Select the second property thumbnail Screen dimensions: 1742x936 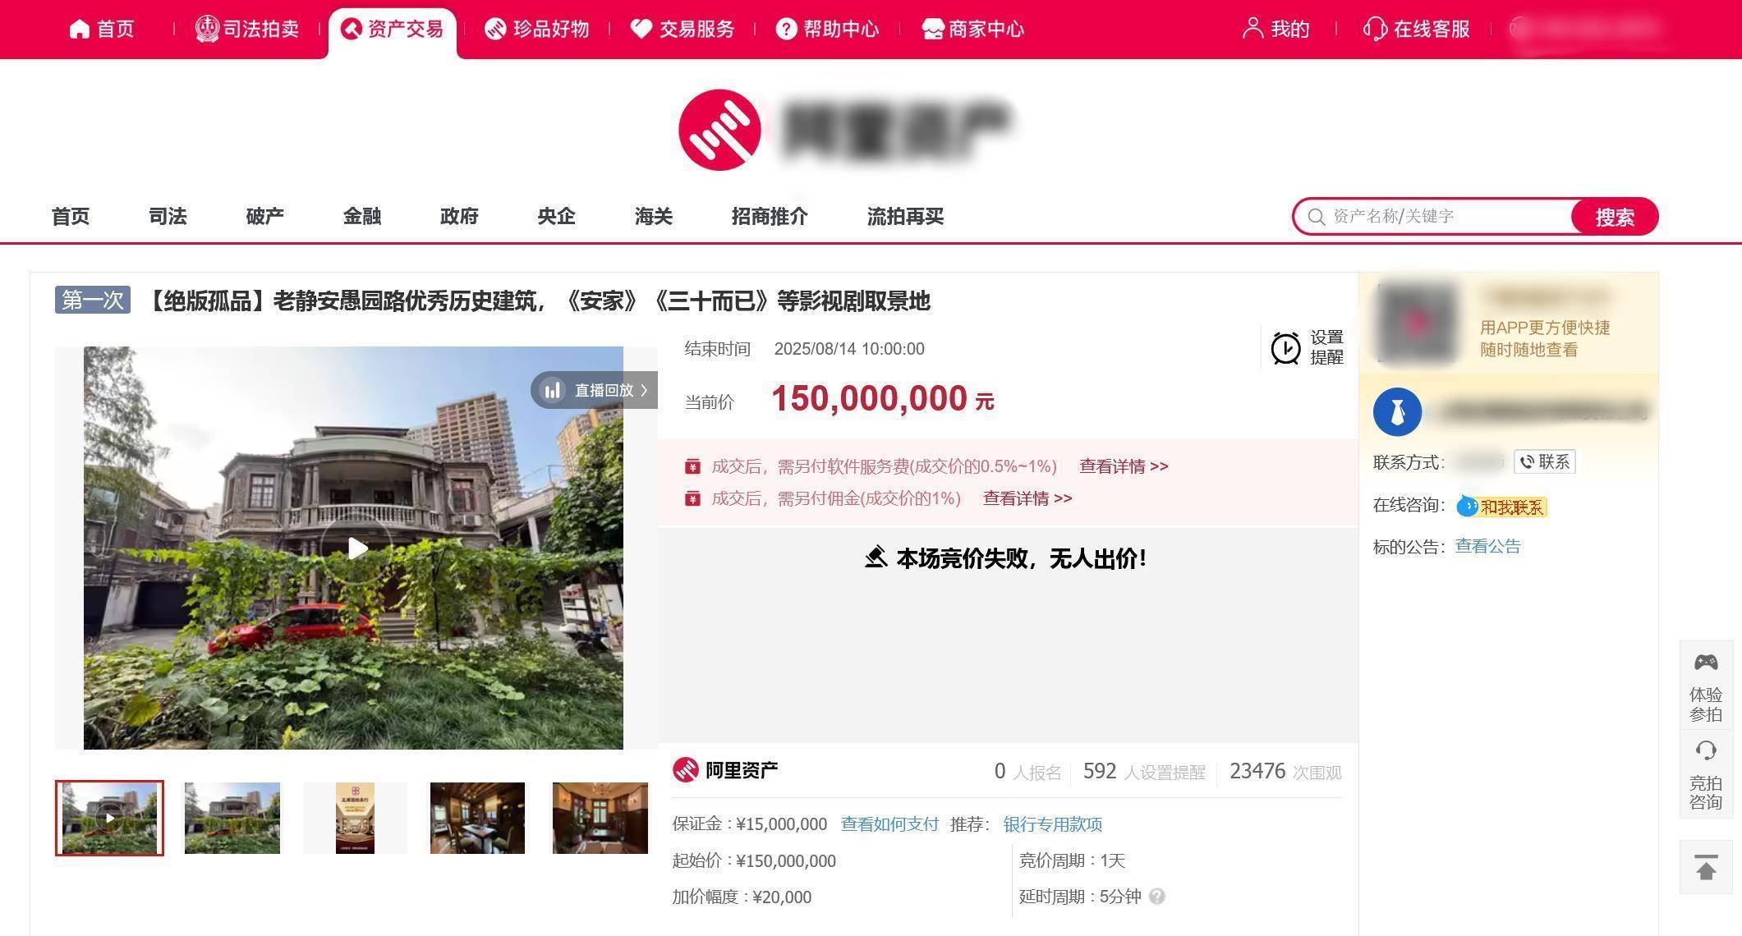coord(232,818)
